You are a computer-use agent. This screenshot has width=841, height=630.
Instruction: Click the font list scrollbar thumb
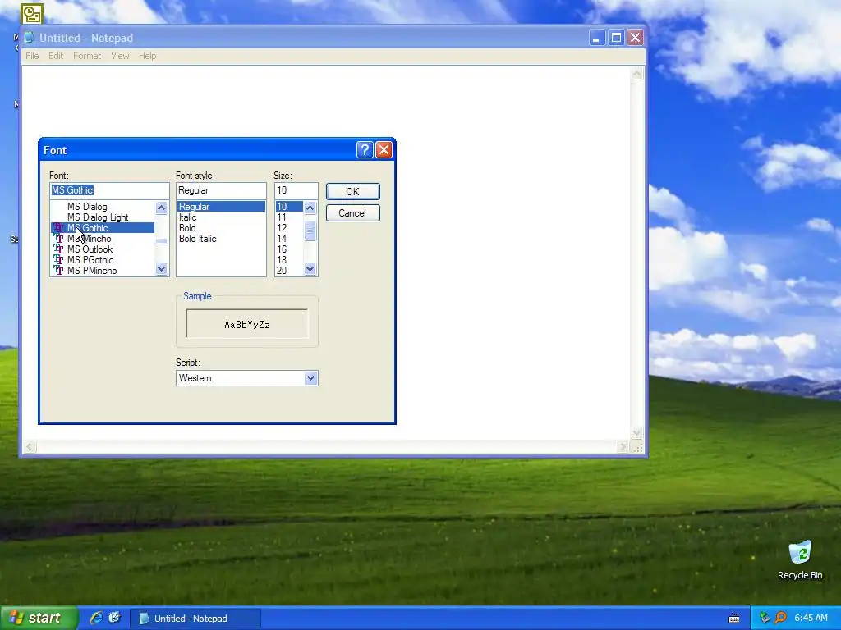coord(162,242)
